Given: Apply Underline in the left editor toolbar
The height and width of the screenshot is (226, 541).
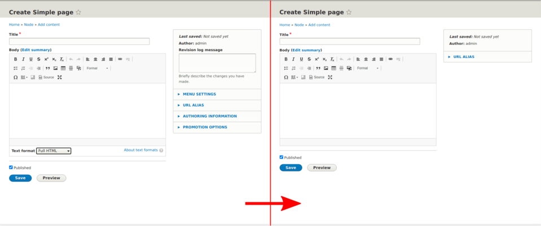Looking at the screenshot, I should (x=30, y=59).
